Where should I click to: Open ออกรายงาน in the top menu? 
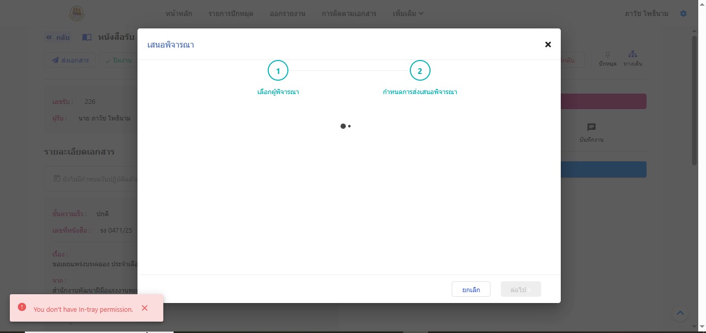point(287,13)
